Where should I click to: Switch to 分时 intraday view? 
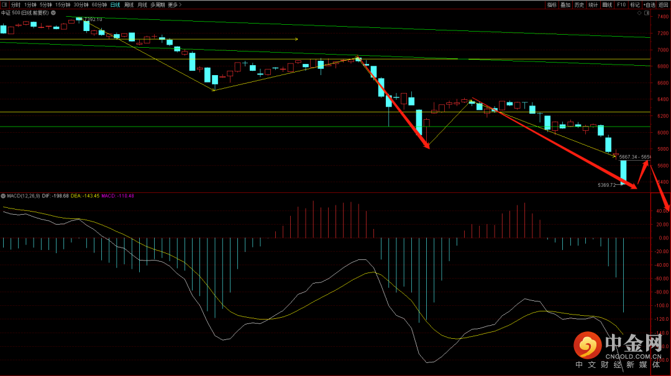tap(16, 4)
